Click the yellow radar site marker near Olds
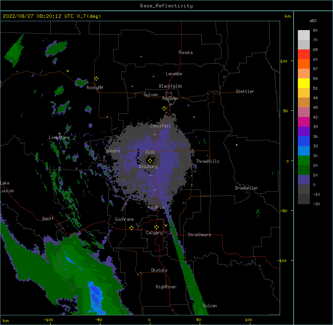Image resolution: width=333 pixels, height=325 pixels. 150,161
